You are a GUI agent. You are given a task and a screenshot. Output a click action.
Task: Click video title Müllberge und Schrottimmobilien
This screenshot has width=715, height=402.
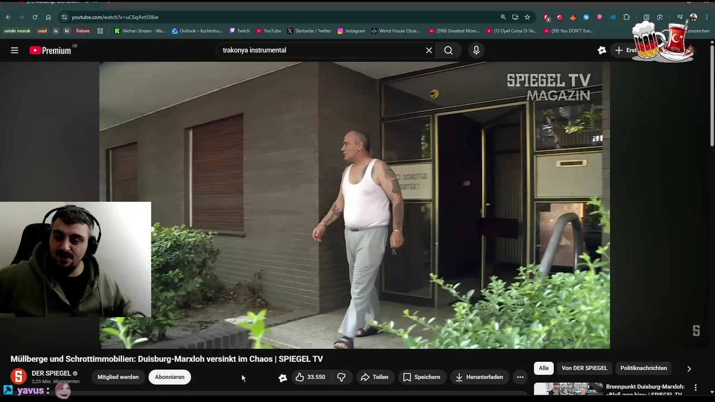point(166,359)
